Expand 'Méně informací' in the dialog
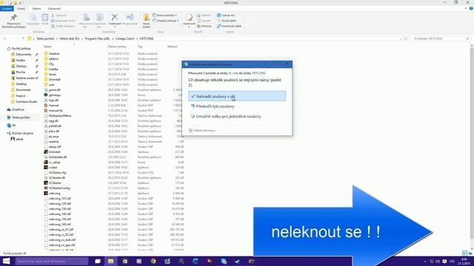 [202, 130]
